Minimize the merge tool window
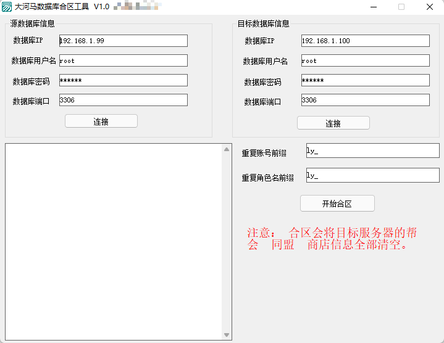The image size is (444, 343). pyautogui.click(x=374, y=7)
